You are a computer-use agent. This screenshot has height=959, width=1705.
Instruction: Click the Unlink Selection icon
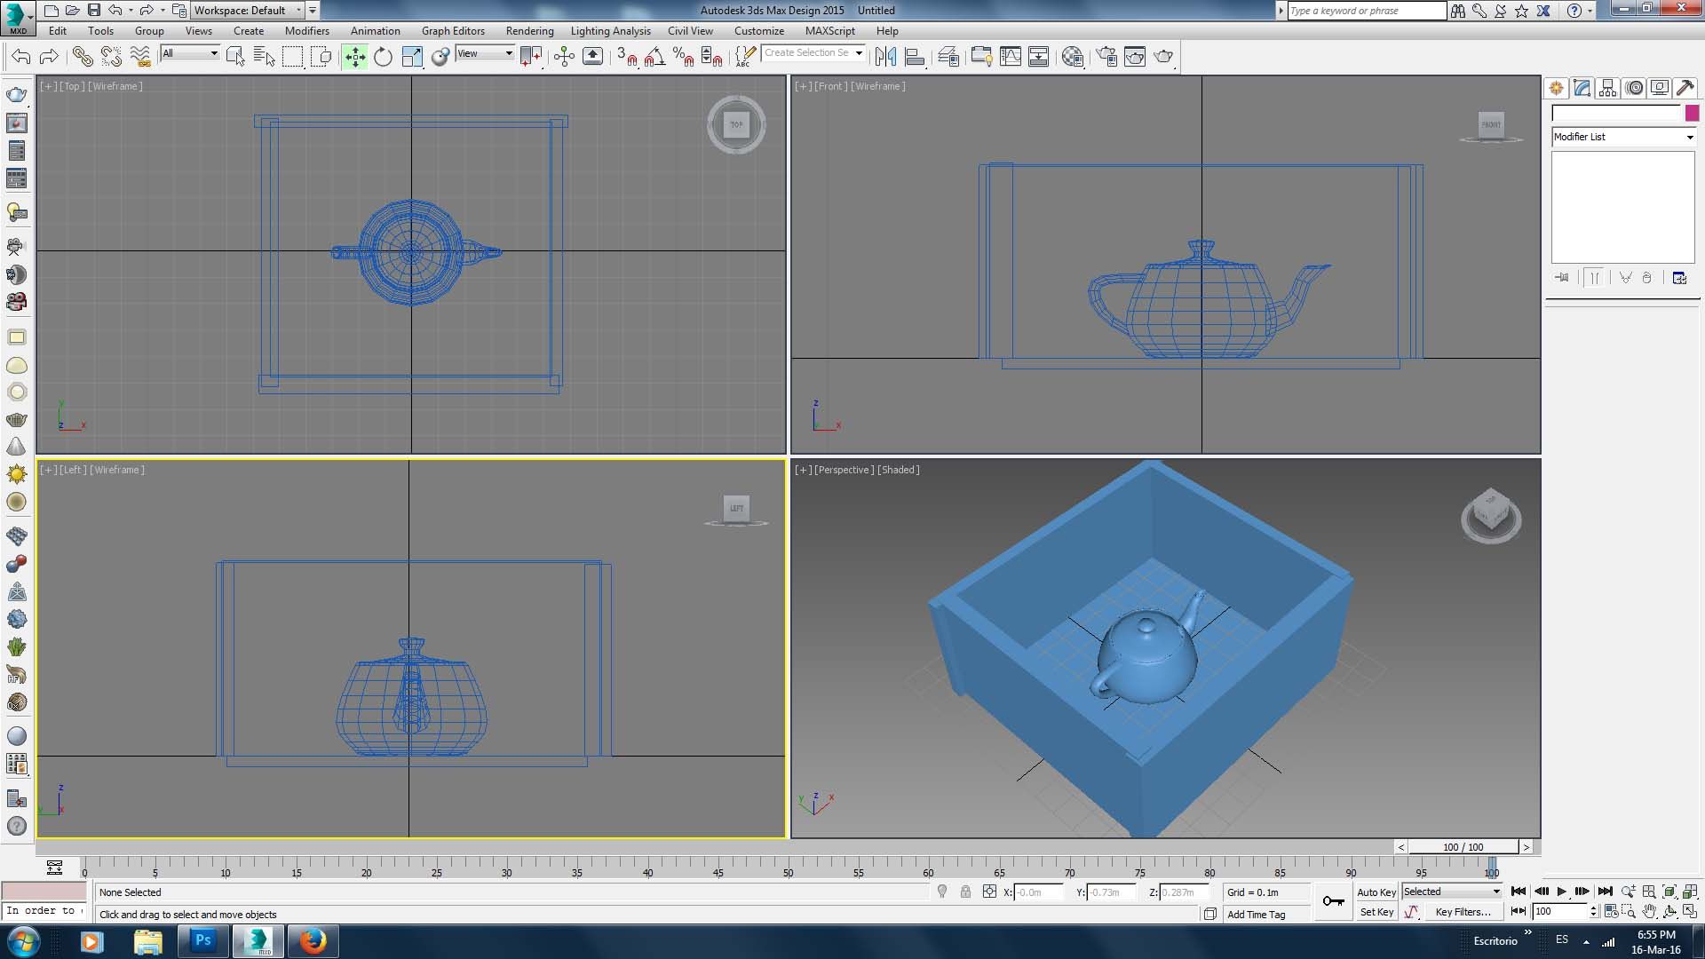coord(111,57)
